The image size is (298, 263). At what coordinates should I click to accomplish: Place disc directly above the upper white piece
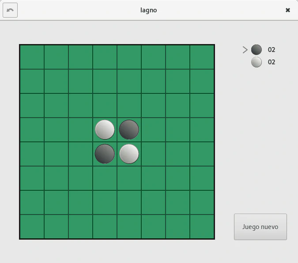105,105
